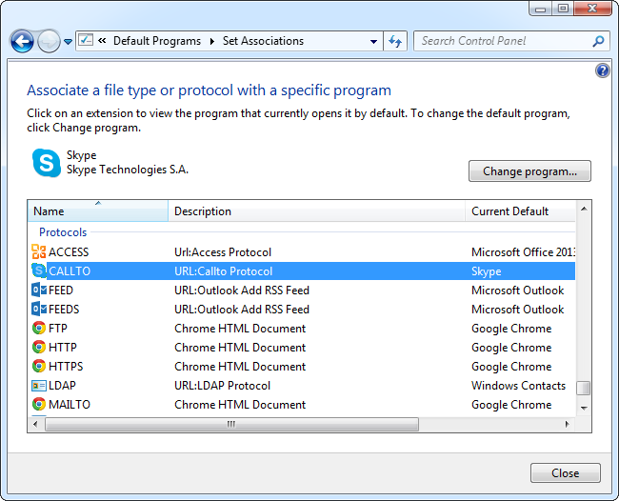Click the refresh button by address bar
Image resolution: width=619 pixels, height=501 pixels.
click(x=396, y=41)
